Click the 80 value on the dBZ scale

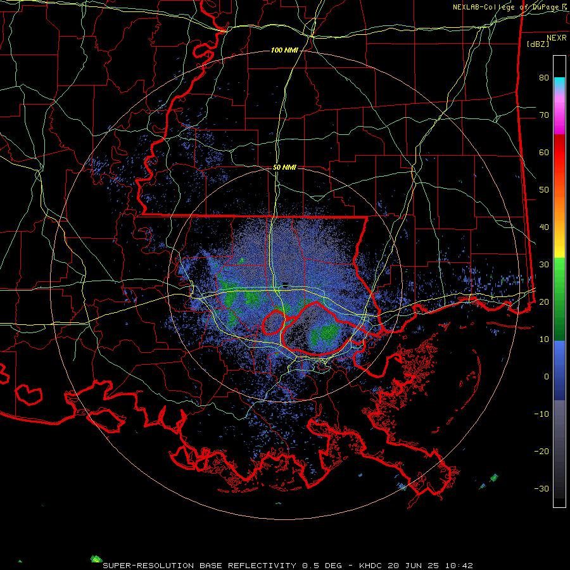click(544, 77)
